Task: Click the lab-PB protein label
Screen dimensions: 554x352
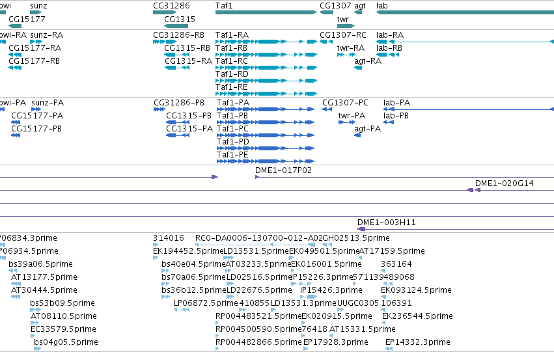Action: tap(396, 116)
